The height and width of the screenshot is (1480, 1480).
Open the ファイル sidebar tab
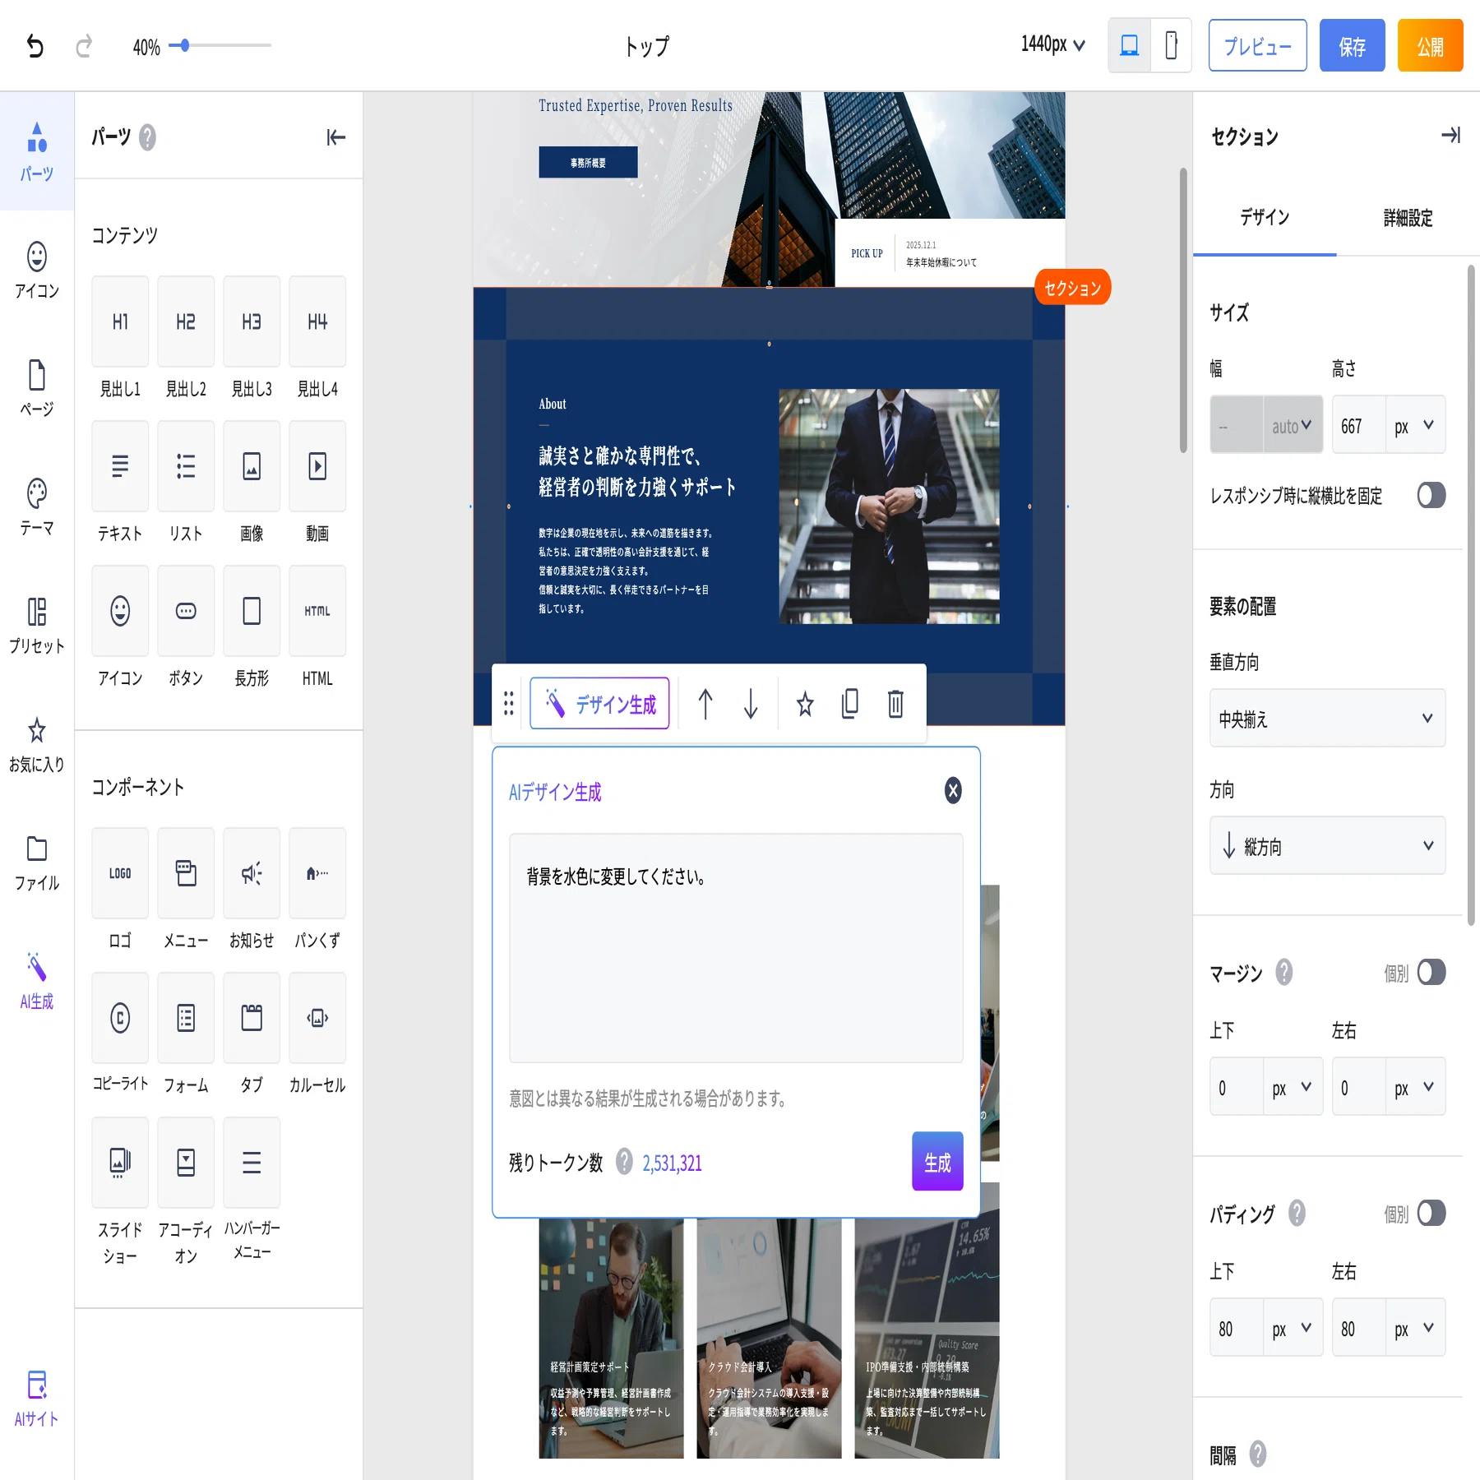pyautogui.click(x=37, y=862)
